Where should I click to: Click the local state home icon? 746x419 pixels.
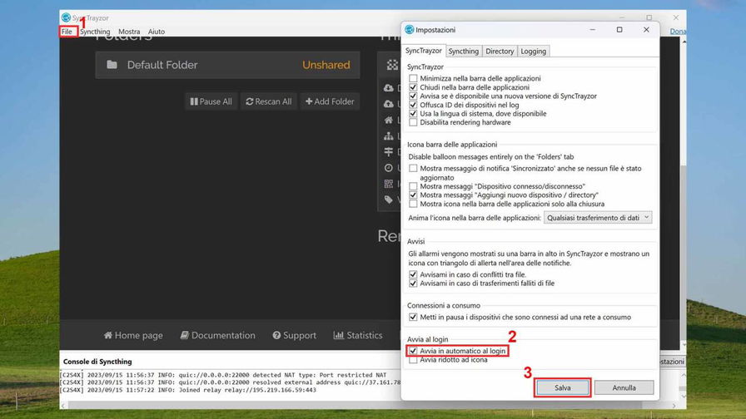pos(389,120)
